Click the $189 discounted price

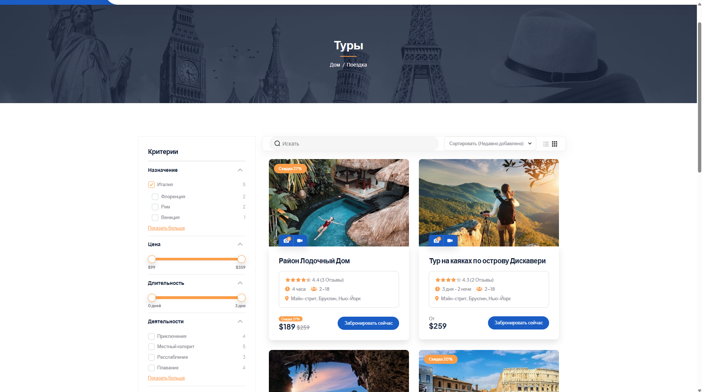point(287,327)
